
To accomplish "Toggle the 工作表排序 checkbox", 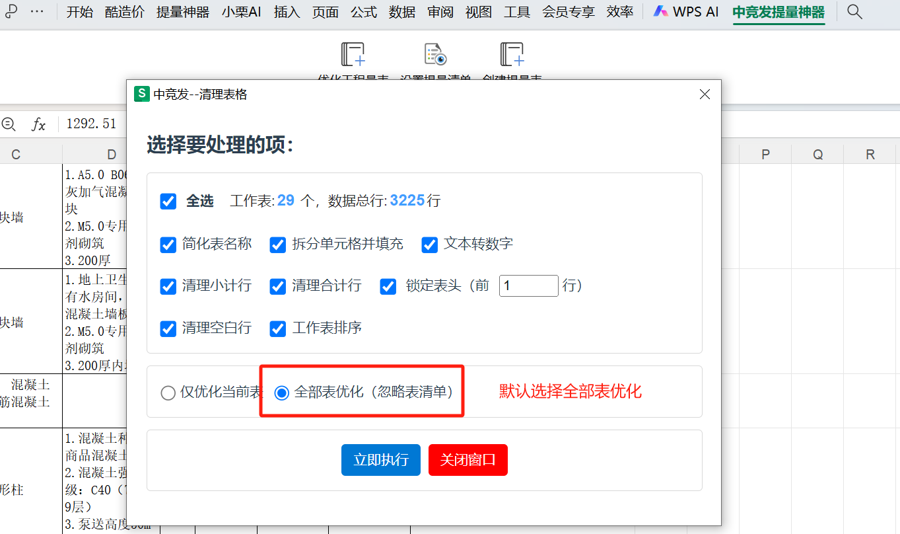I will click(278, 328).
